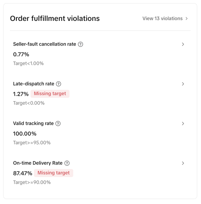Click the Late-dispatch rate label
Screen dimensions: 201x204
tap(33, 84)
